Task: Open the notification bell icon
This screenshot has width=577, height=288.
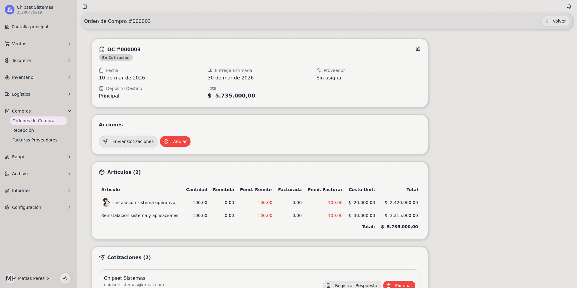Action: click(569, 7)
